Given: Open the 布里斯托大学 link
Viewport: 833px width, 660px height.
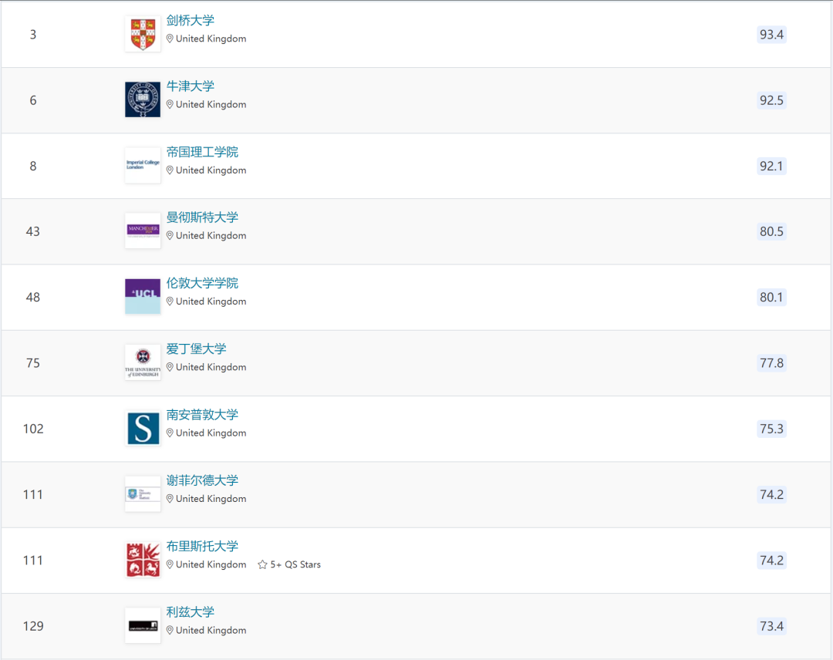Looking at the screenshot, I should [202, 547].
